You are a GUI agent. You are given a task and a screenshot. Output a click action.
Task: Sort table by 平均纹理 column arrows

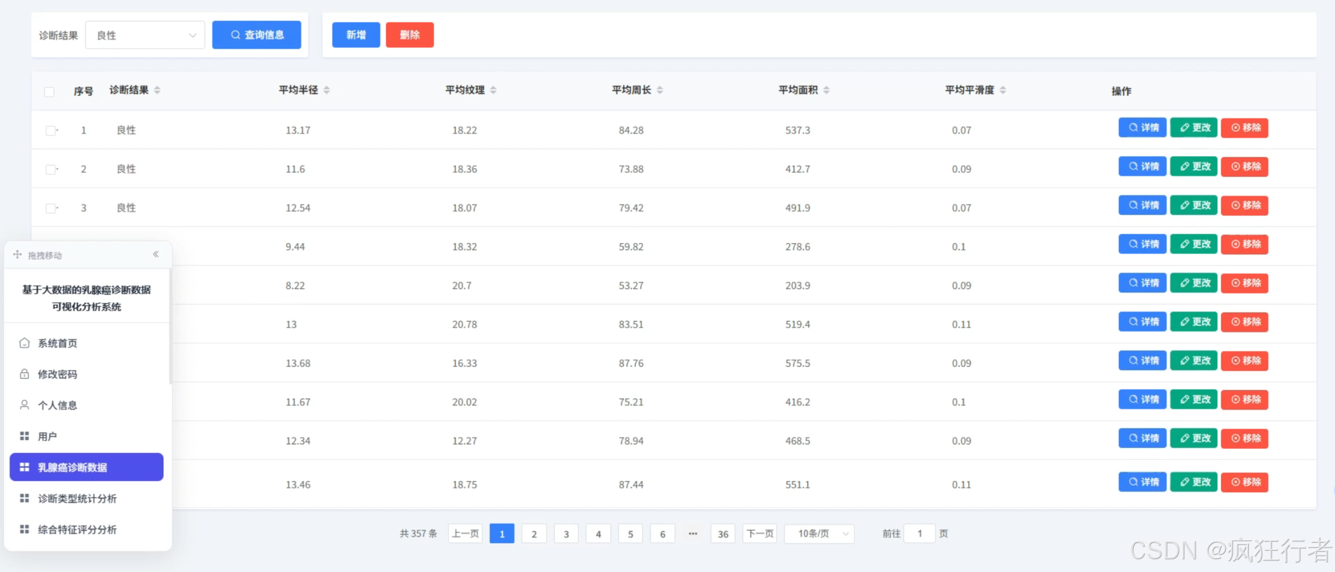pos(493,90)
